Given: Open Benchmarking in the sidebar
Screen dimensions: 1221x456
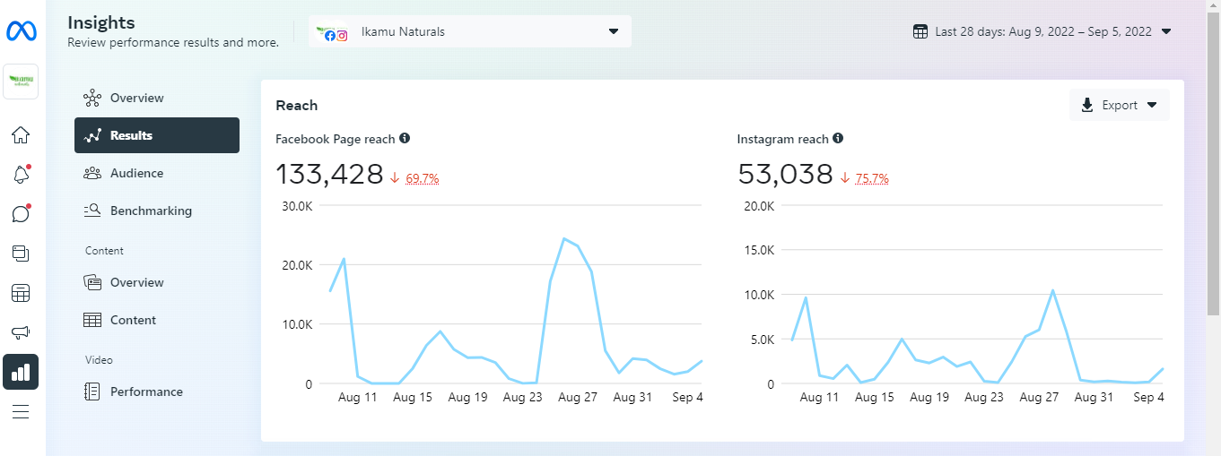Looking at the screenshot, I should pyautogui.click(x=151, y=211).
